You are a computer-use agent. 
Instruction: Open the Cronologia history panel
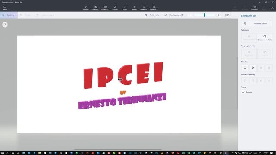254,8
